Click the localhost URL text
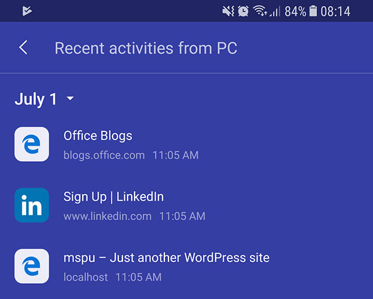Viewport: 373px width, 299px height. point(86,277)
